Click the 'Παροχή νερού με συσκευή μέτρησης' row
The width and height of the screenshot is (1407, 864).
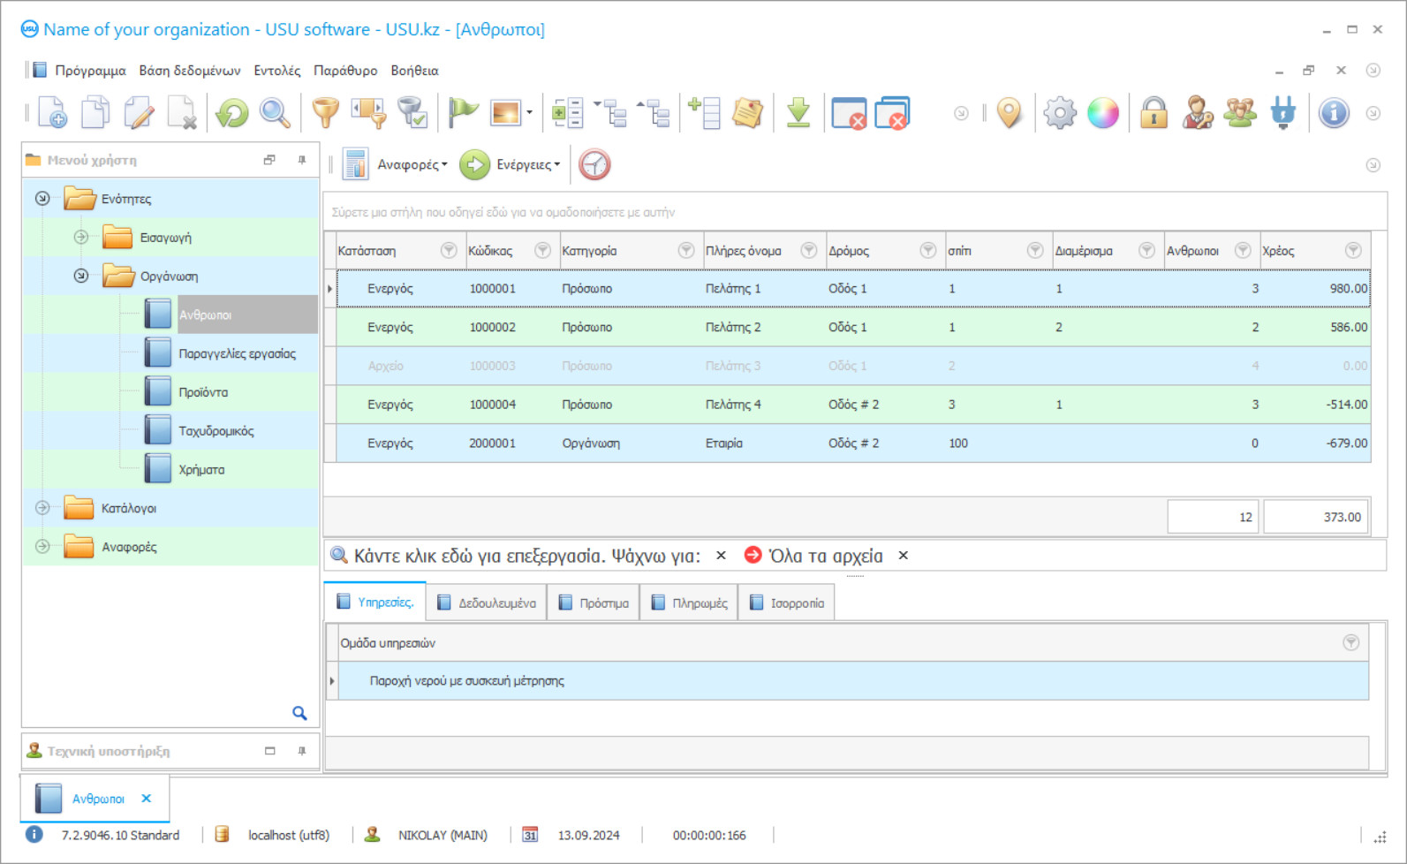point(853,681)
